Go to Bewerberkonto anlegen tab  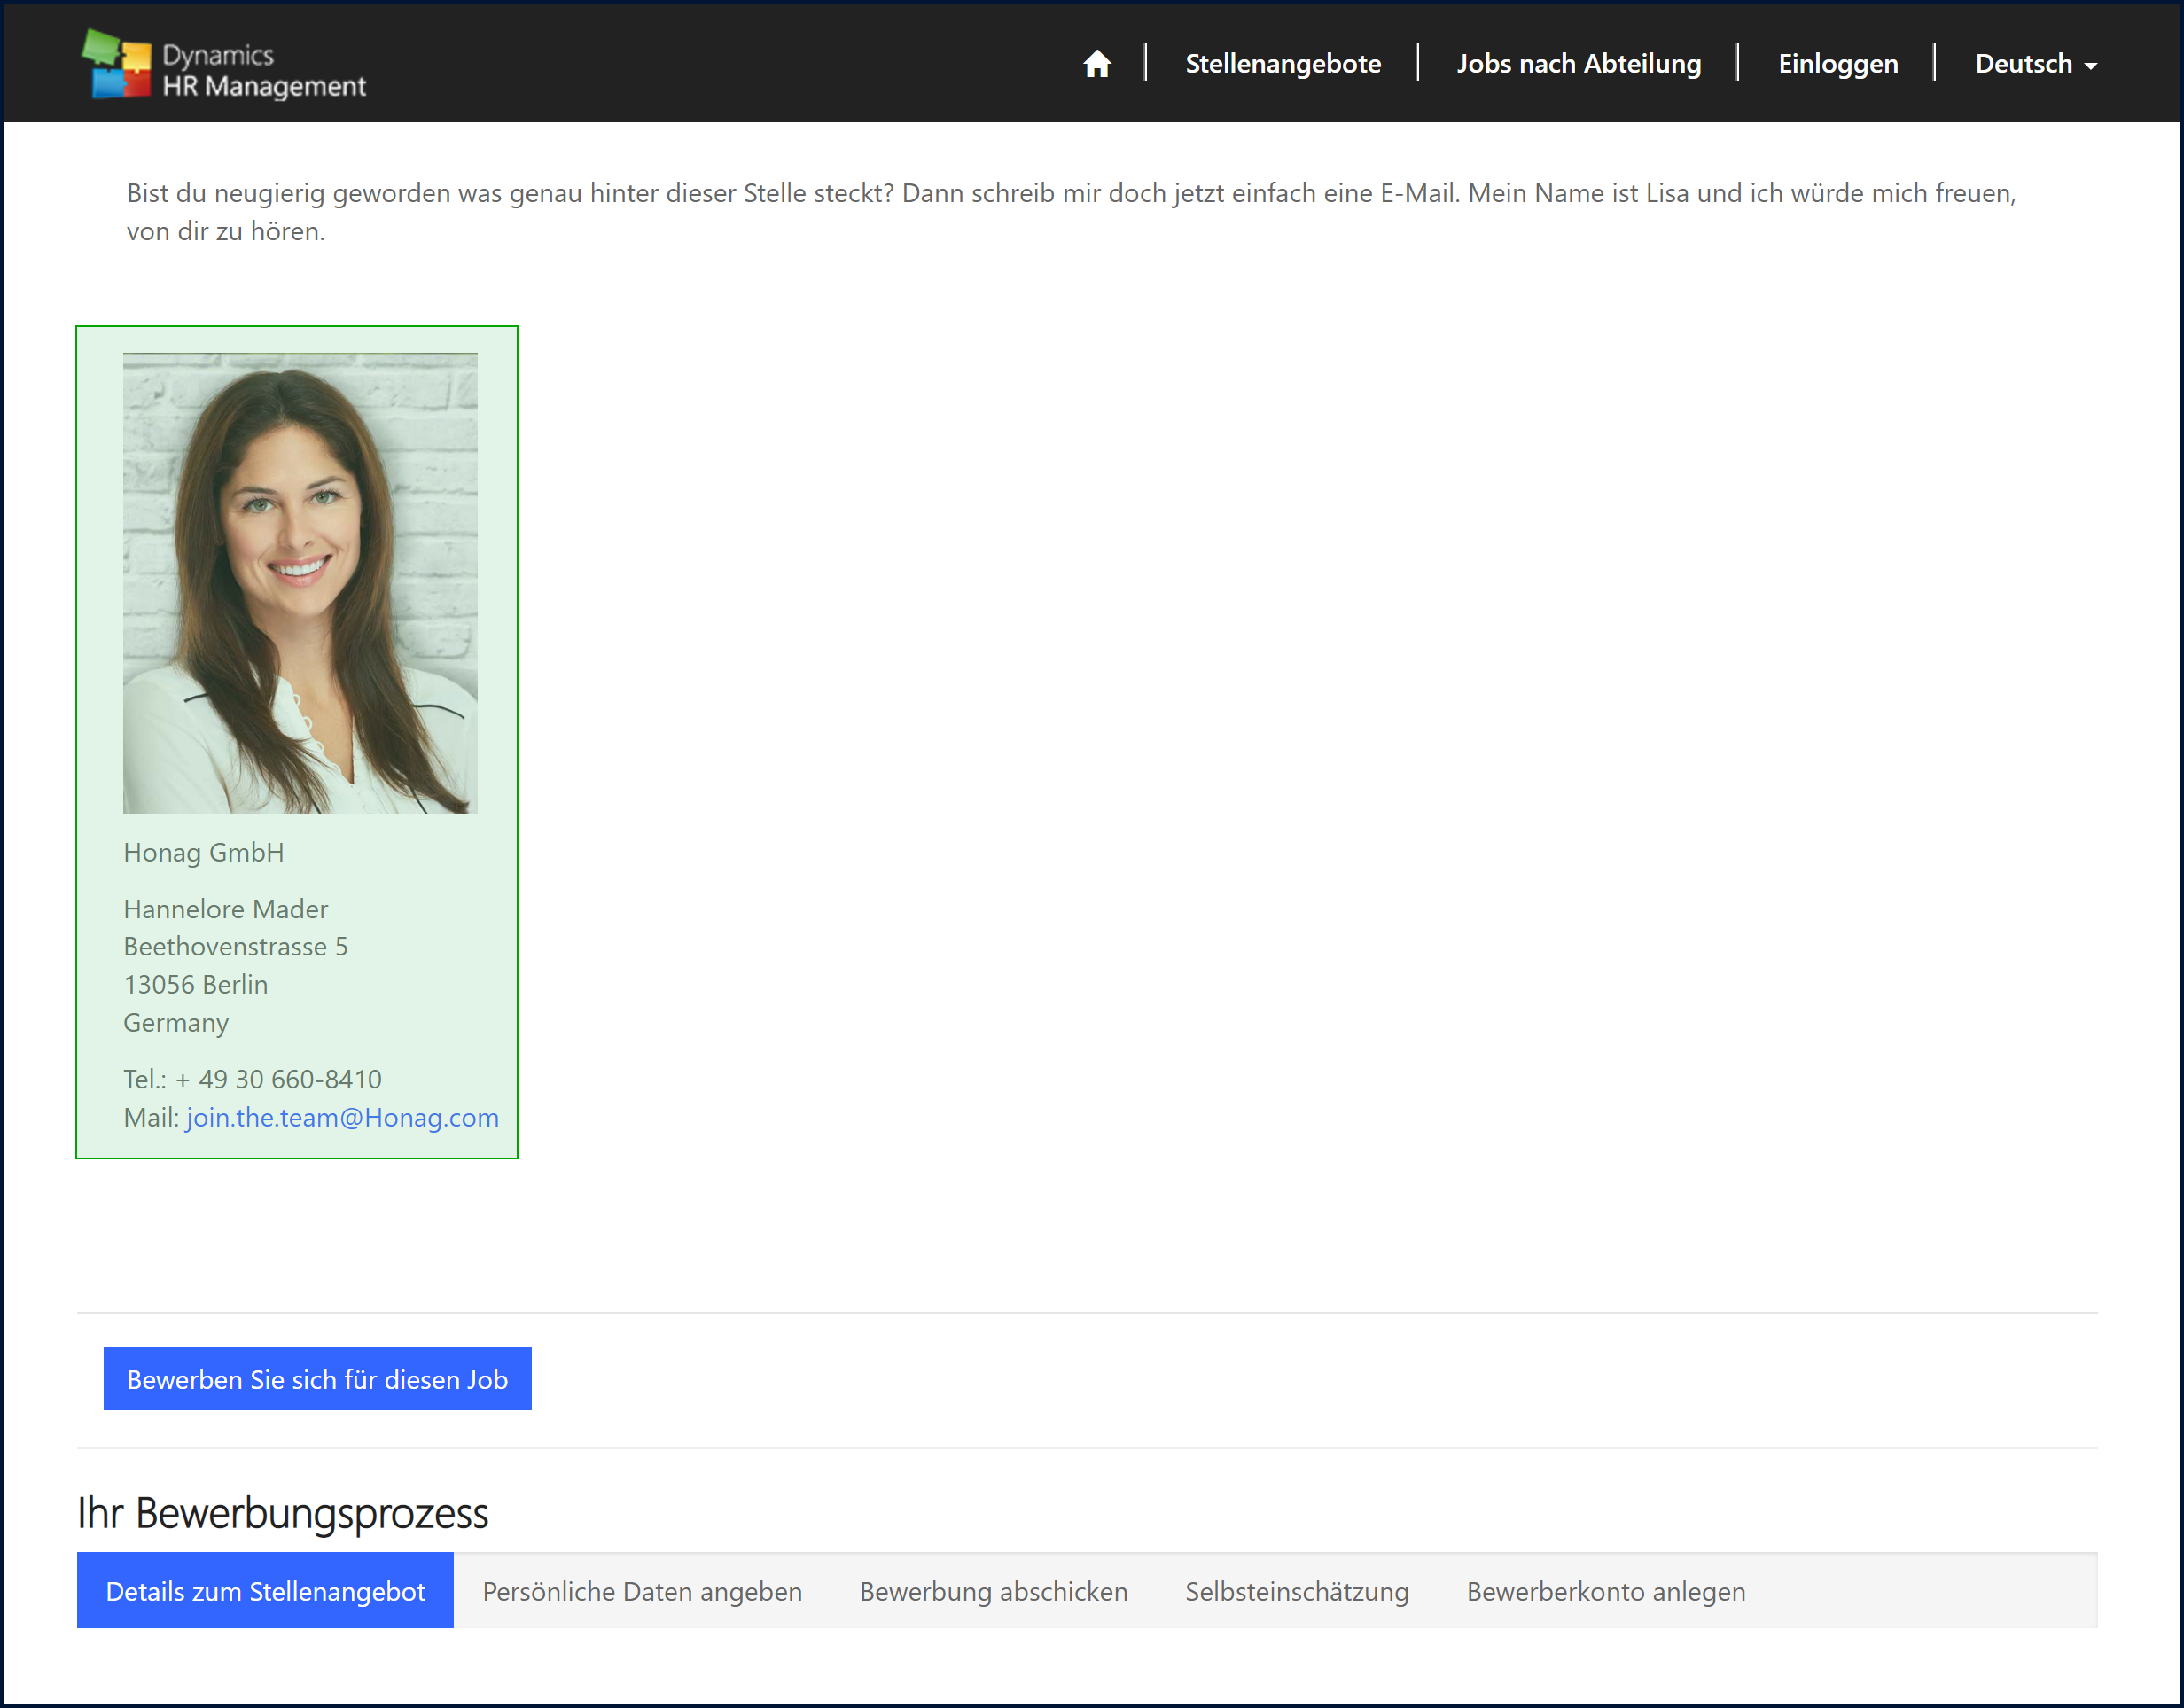pos(1605,1590)
